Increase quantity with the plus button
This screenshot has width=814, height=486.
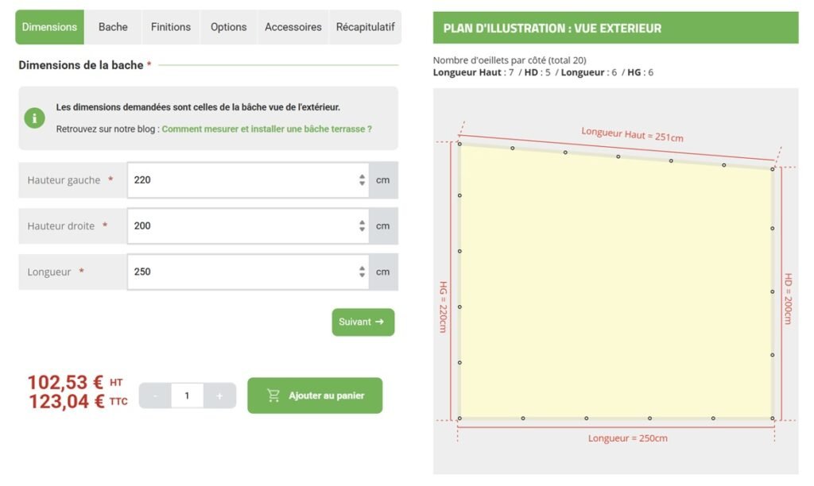[x=219, y=395]
